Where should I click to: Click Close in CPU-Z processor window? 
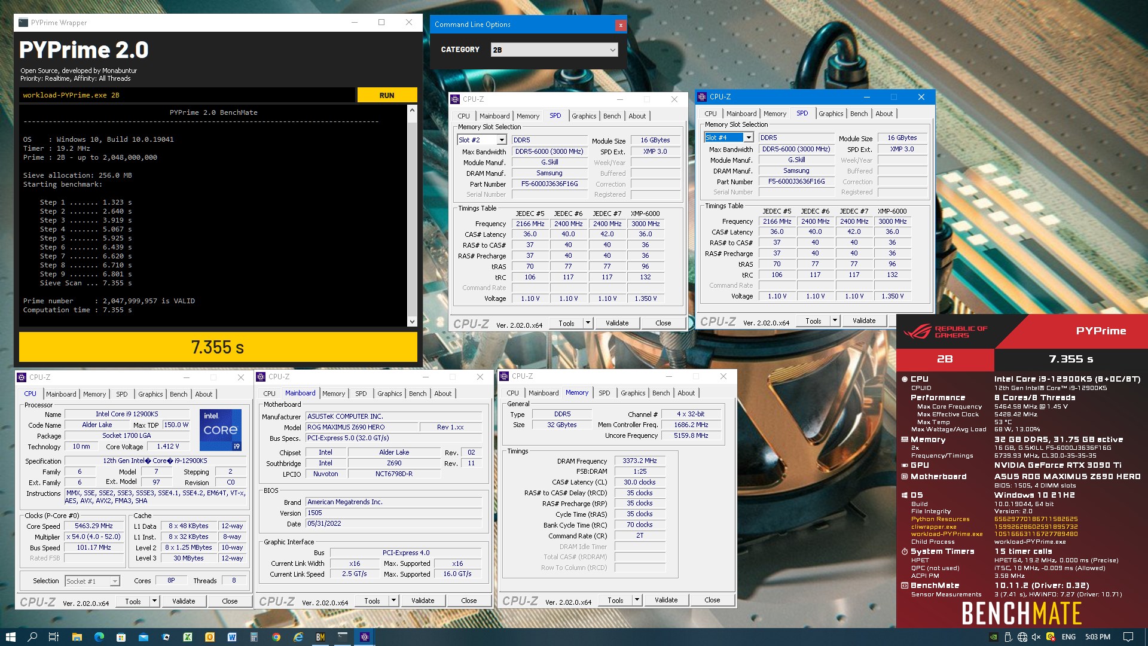230,601
